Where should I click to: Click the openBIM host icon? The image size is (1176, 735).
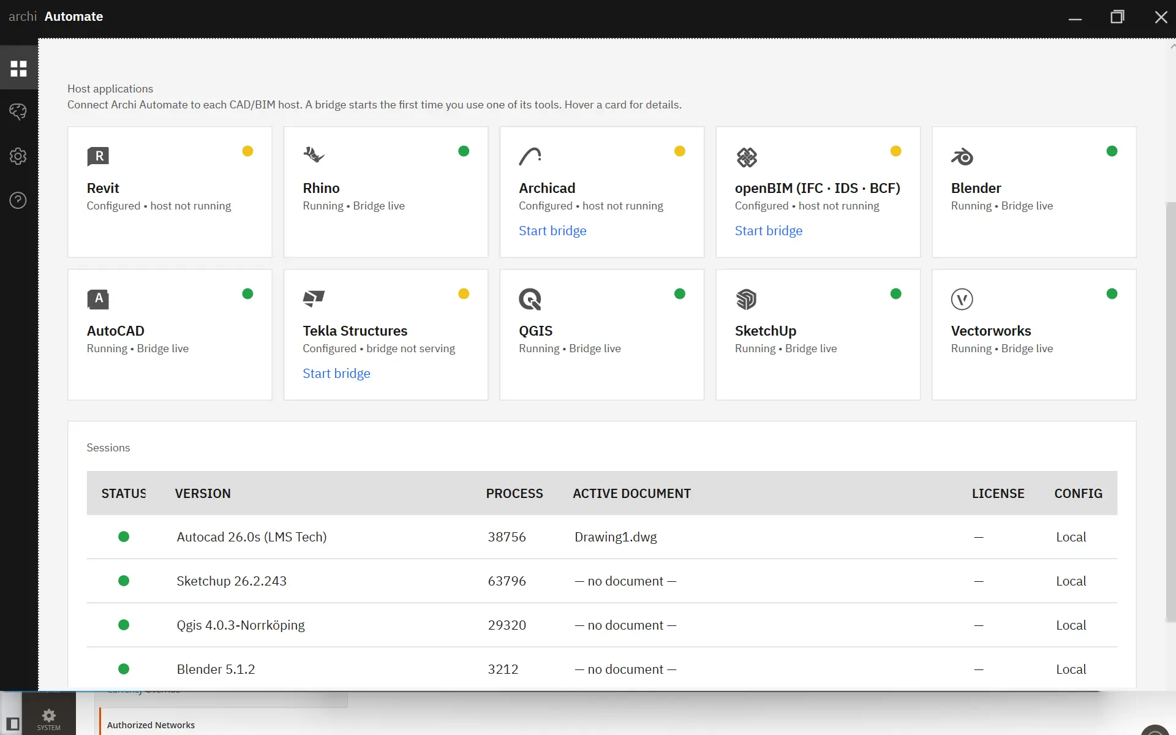[x=747, y=157]
